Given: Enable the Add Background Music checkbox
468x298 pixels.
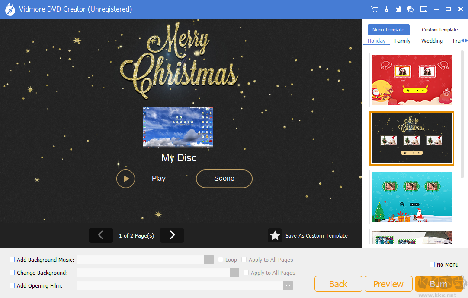Looking at the screenshot, I should coord(12,259).
